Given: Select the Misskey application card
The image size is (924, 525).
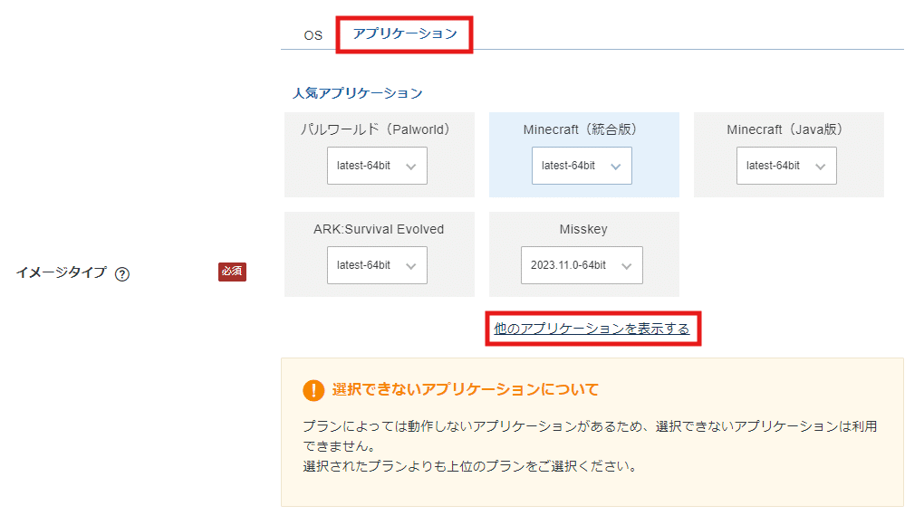Looking at the screenshot, I should point(584,254).
